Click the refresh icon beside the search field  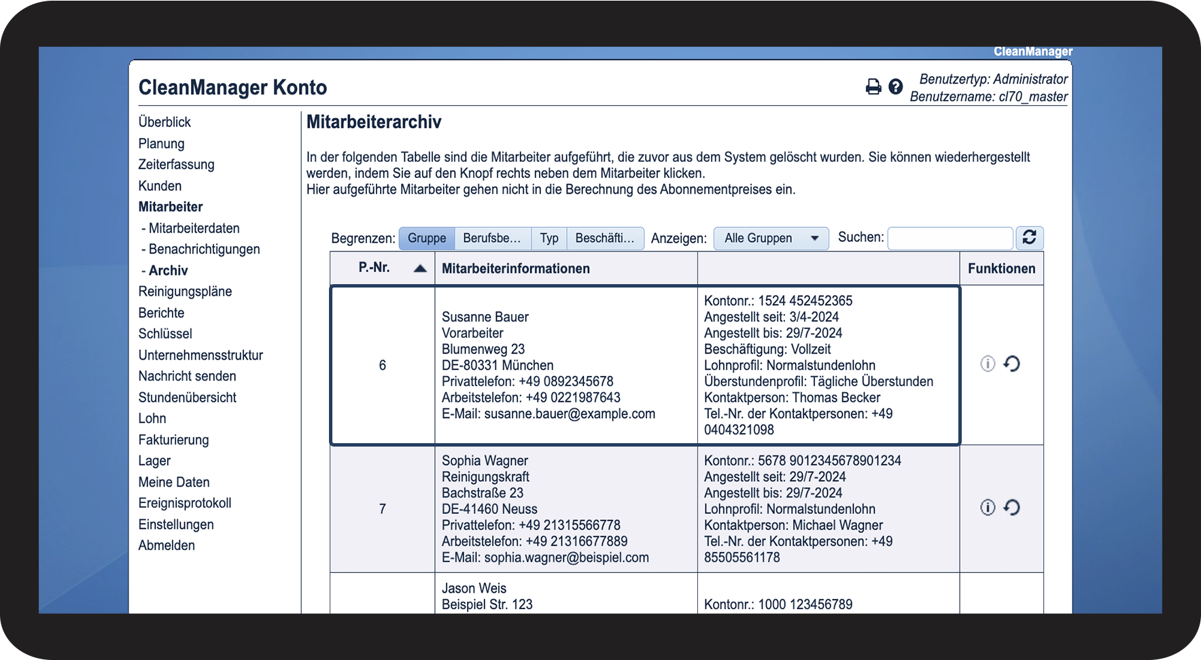[x=1029, y=238]
